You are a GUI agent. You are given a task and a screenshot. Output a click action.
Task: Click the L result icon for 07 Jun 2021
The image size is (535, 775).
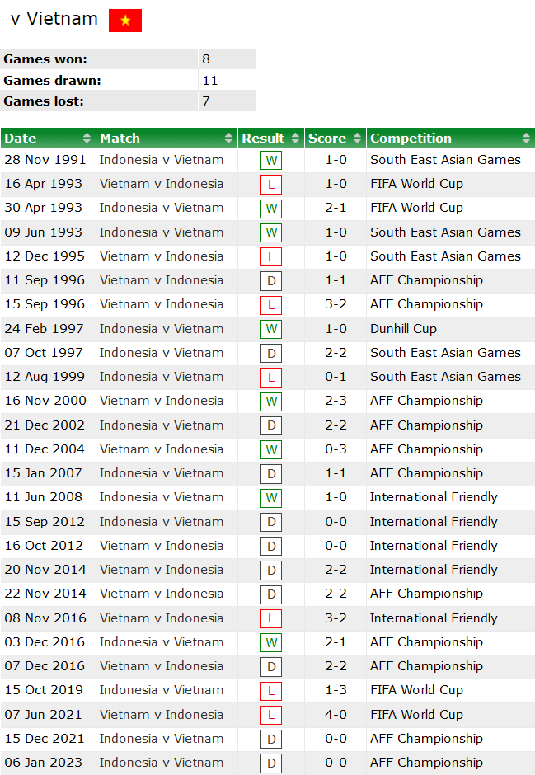coord(270,716)
